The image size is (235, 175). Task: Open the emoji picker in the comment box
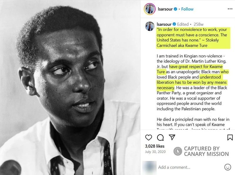click(228, 167)
